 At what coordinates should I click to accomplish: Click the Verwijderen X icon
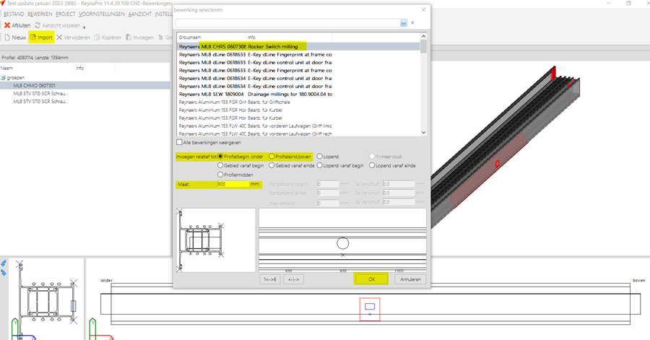point(59,38)
